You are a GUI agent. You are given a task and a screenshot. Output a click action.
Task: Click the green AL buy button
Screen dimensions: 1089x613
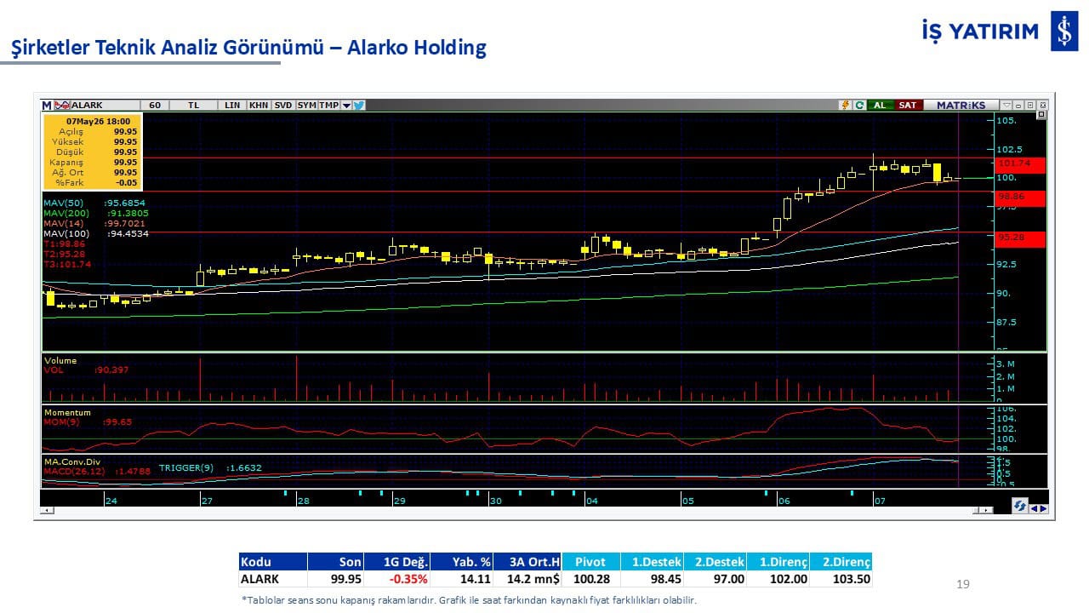coord(881,106)
